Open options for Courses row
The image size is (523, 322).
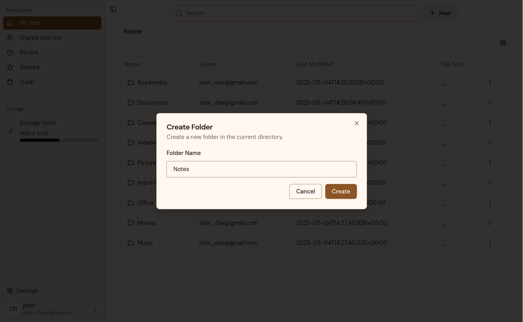pyautogui.click(x=490, y=123)
